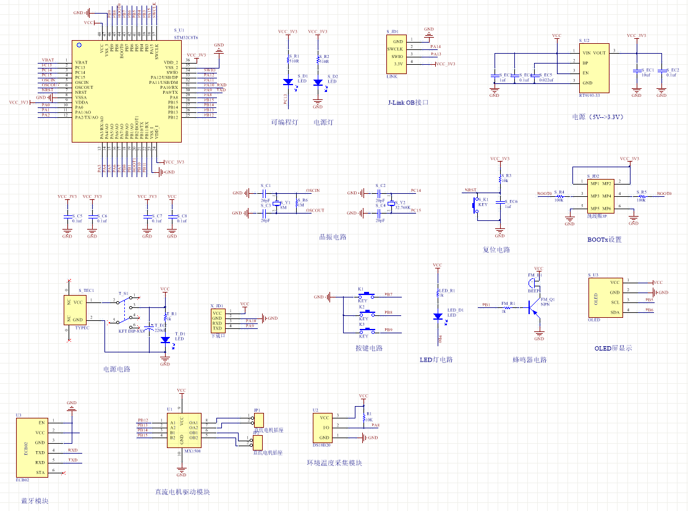Select the LED_D1 diode in LED circuit
This screenshot has width=688, height=511.
point(438,316)
